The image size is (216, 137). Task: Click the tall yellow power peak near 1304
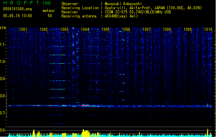click(86, 133)
